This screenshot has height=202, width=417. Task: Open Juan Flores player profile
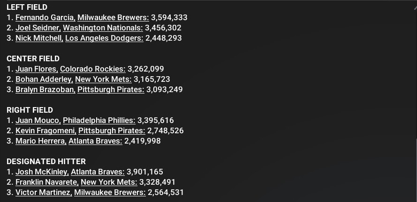[36, 69]
